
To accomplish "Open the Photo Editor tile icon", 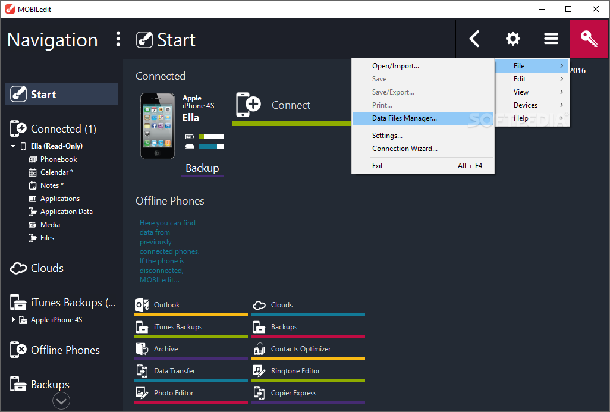I will [x=142, y=393].
